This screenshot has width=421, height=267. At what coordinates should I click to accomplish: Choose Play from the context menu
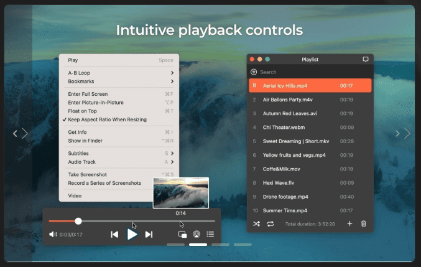[x=119, y=60]
